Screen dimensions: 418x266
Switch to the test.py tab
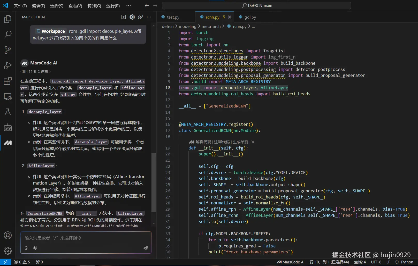[x=173, y=17]
